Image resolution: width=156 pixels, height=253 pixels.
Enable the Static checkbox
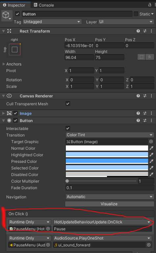pyautogui.click(x=136, y=14)
